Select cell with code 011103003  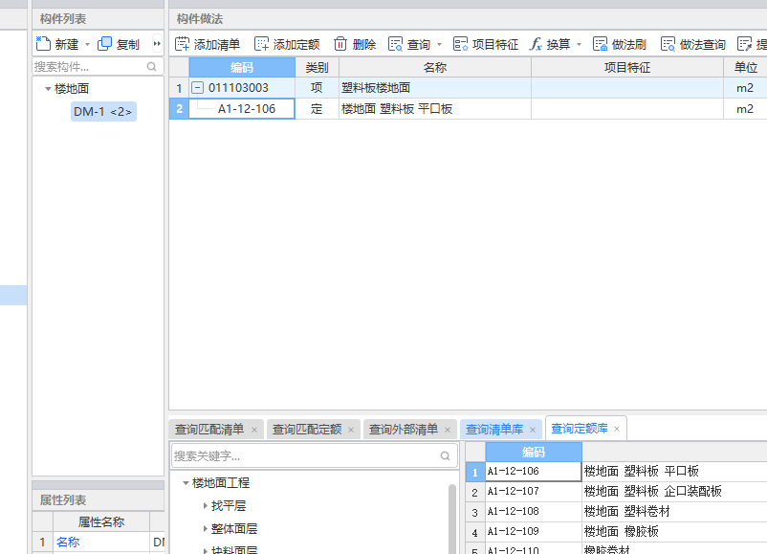(x=242, y=88)
